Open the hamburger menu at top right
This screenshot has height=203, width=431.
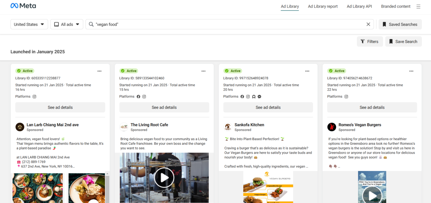tap(418, 6)
